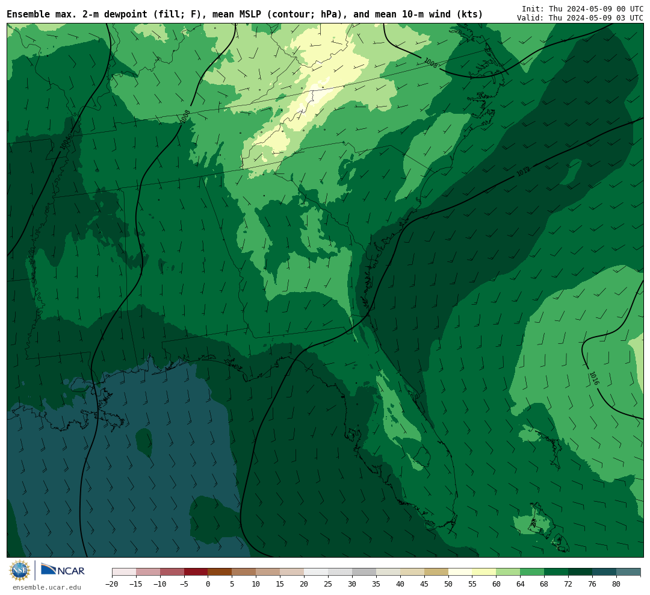Click the 68 colorbar tick label
650x595 pixels.
click(545, 584)
